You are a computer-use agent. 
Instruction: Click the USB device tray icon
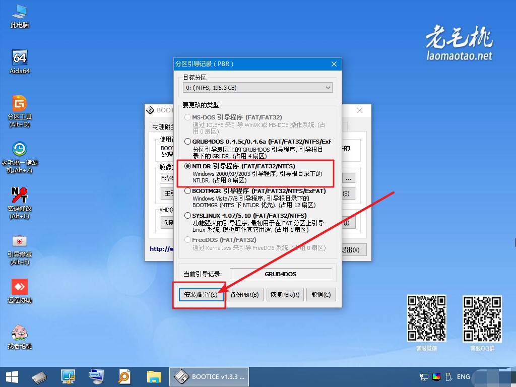pos(448,377)
